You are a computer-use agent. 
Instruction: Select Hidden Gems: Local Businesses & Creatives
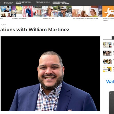click(61, 3)
